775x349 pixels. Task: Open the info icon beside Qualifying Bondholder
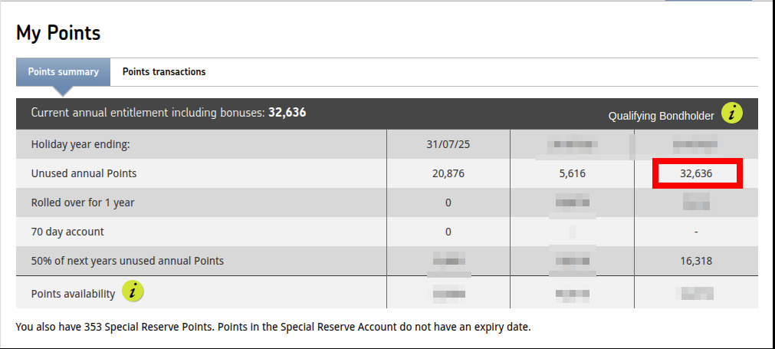731,114
